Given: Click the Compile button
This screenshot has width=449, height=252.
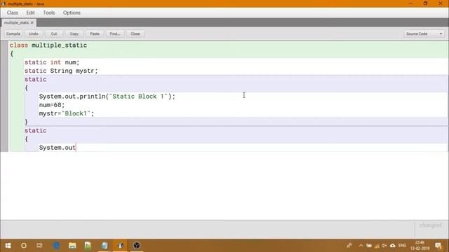Looking at the screenshot, I should coord(13,34).
